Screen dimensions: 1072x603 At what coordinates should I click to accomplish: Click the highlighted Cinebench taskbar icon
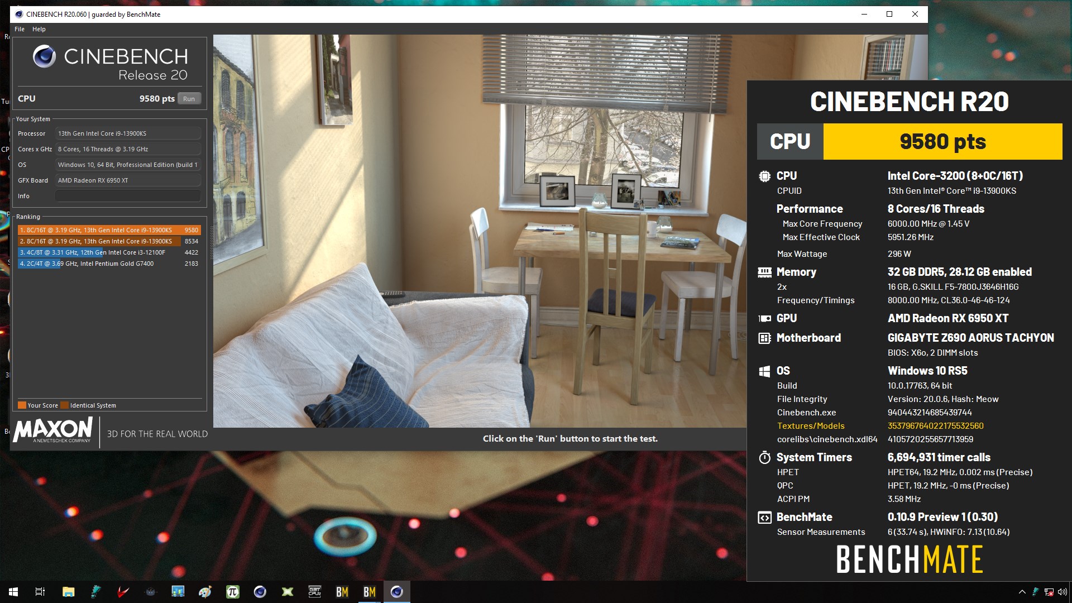pos(397,592)
